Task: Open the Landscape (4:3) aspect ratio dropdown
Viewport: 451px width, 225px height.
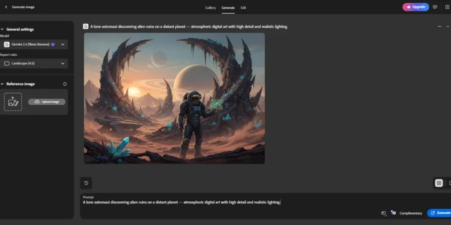Action: [34, 63]
